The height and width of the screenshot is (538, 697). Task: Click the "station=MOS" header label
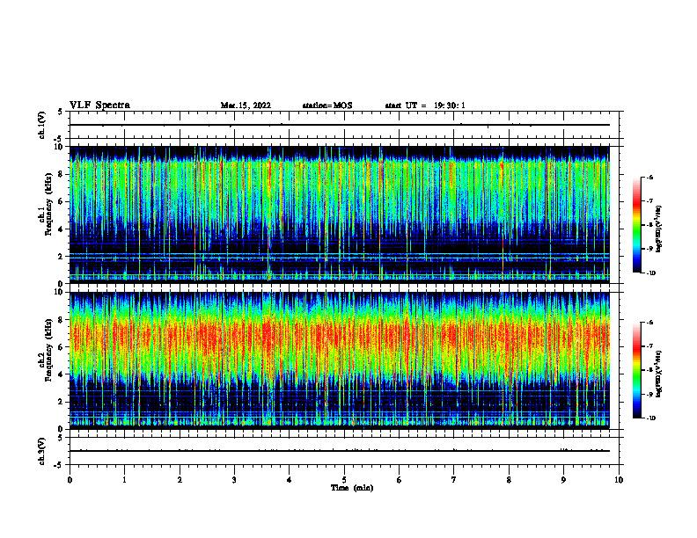327,105
